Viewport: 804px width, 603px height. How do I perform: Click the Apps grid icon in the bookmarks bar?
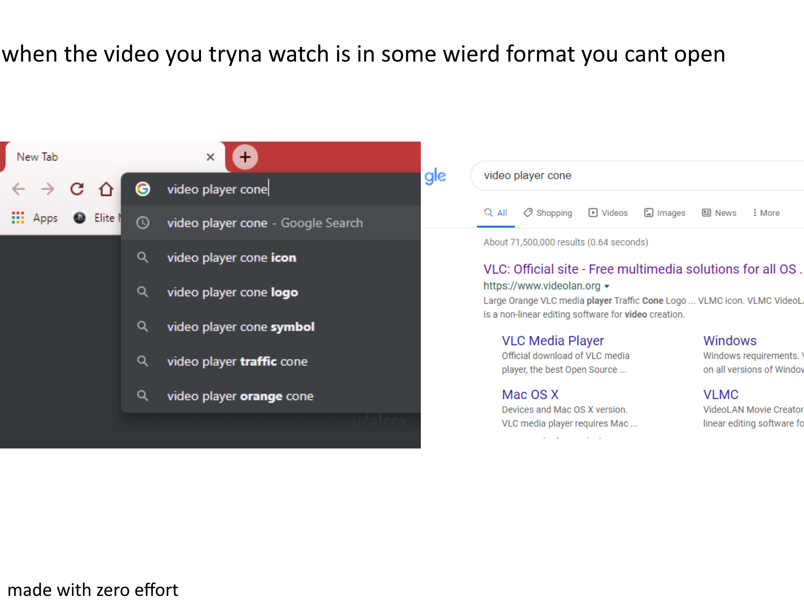pyautogui.click(x=18, y=218)
